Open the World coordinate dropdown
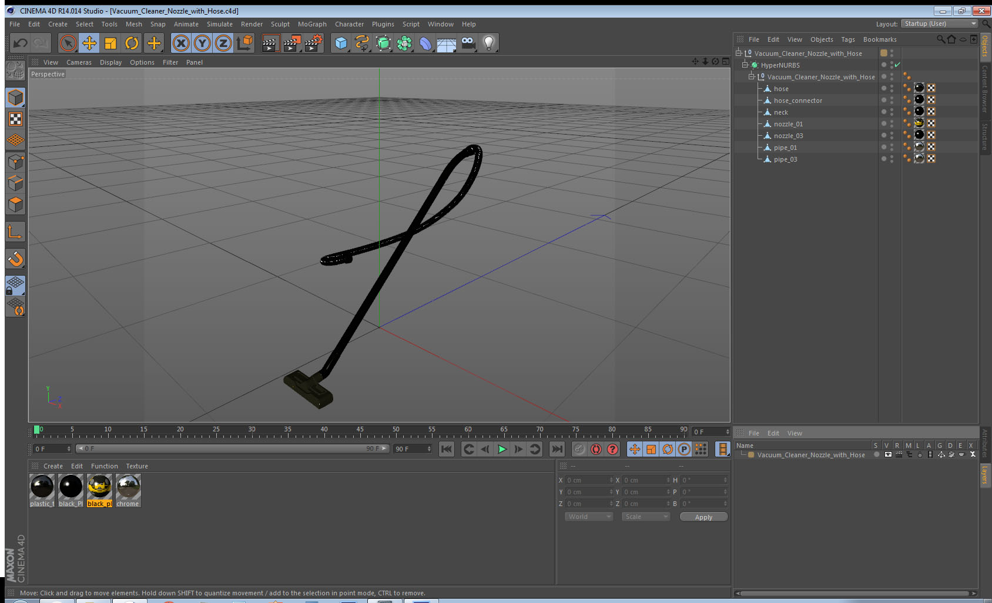 (x=589, y=517)
